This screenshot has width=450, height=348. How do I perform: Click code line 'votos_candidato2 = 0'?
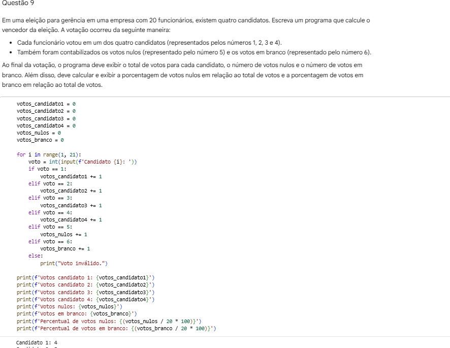(46, 111)
